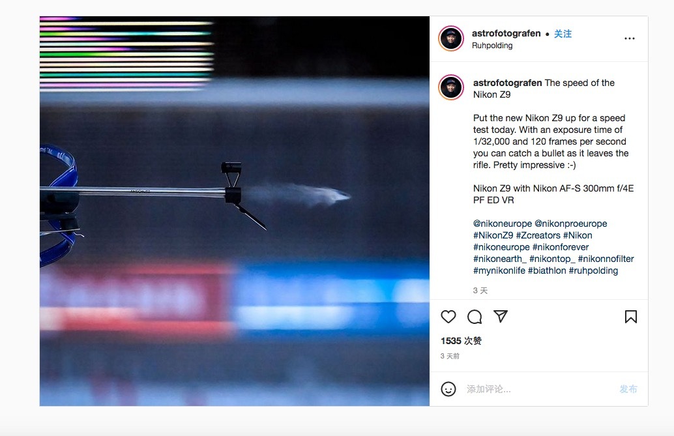The height and width of the screenshot is (436, 674).
Task: Click the profile avatar beside the caption
Action: [451, 87]
